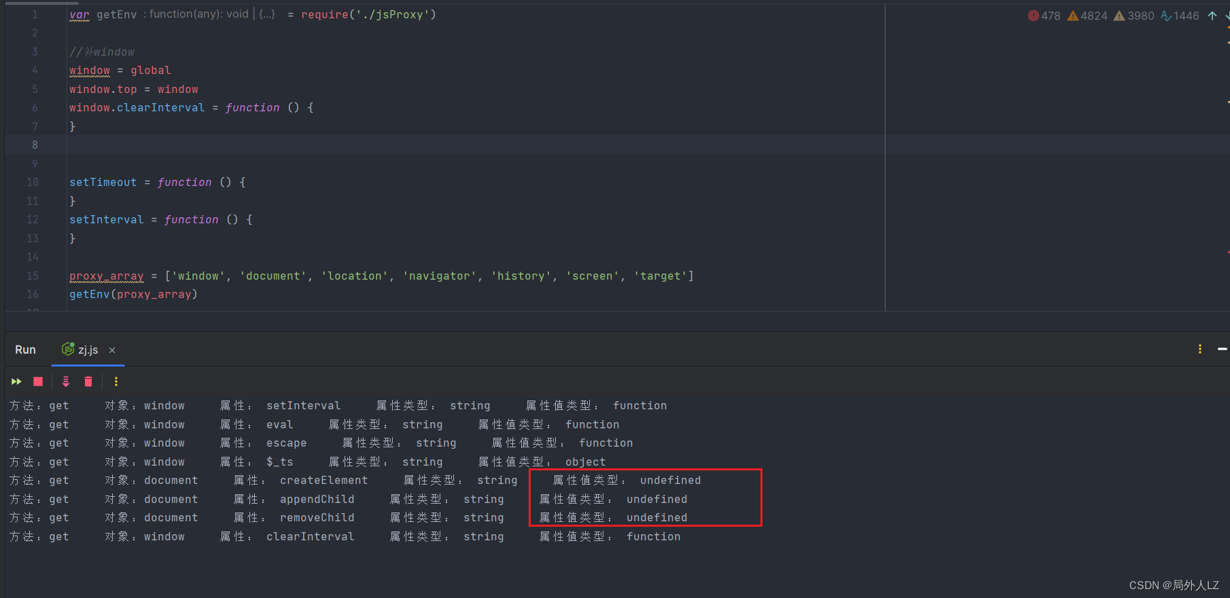Close the zj.js run tab
This screenshot has width=1230, height=598.
pos(112,350)
